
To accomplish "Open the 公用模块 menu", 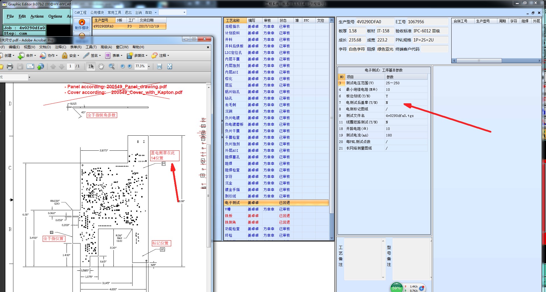I will click(97, 12).
